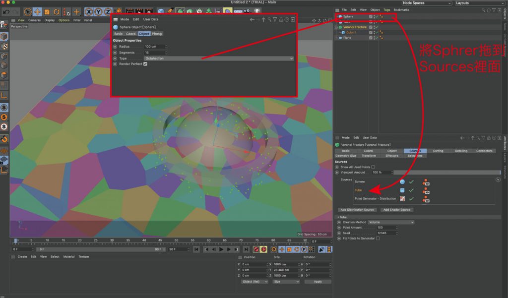Open the Creation Method dropdown
The width and height of the screenshot is (508, 298).
coord(391,222)
